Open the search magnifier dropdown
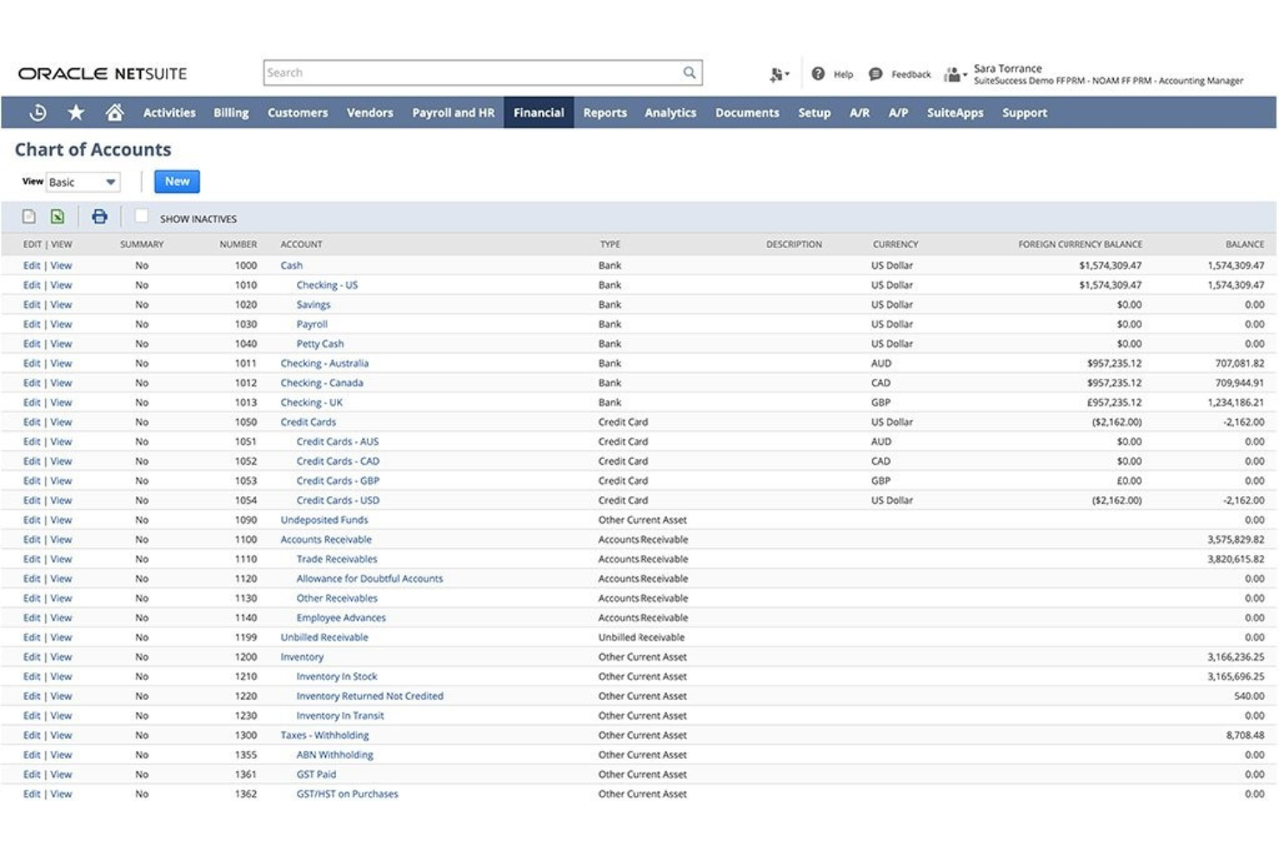Image resolution: width=1279 pixels, height=853 pixels. pos(687,73)
